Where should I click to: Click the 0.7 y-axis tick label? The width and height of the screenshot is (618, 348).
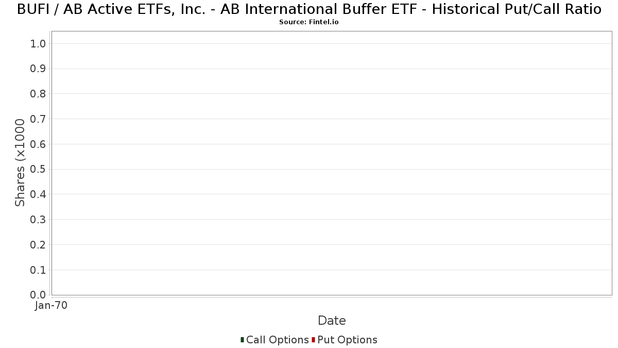point(38,119)
